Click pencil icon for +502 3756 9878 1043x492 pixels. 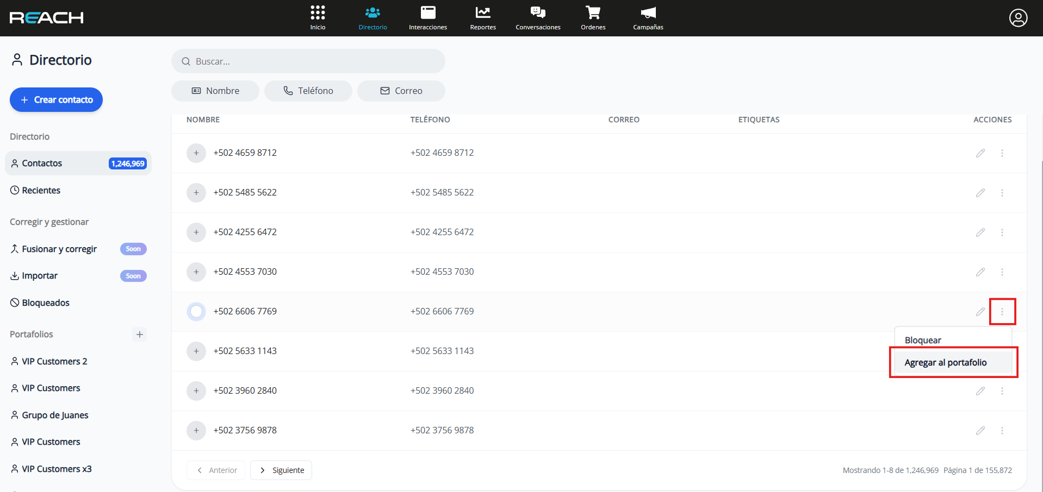[980, 431]
